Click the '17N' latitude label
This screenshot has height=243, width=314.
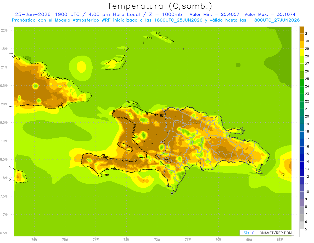coord(4,215)
